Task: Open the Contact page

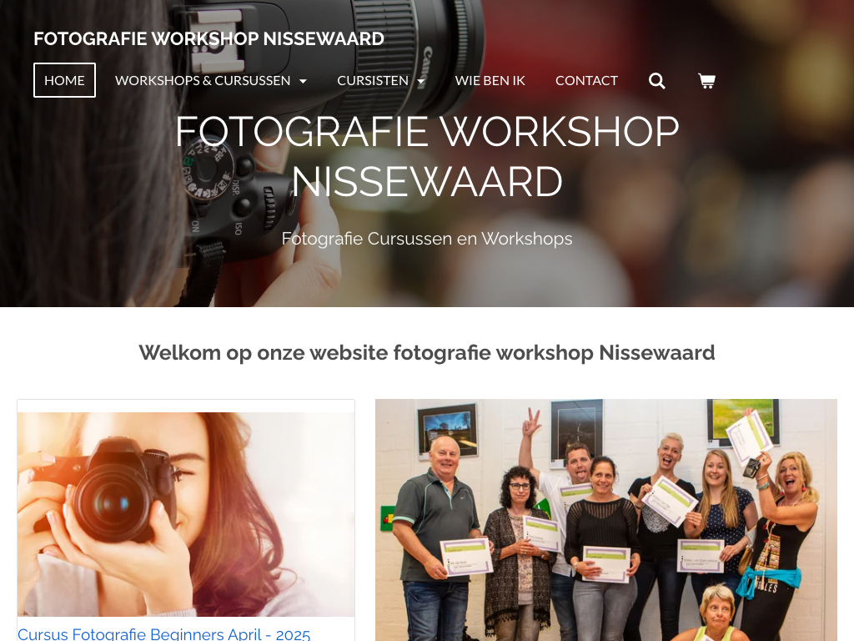Action: (586, 80)
